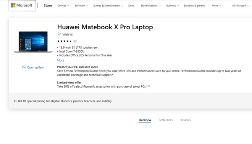Open the More navigation dropdown
252x144 pixels.
216,6
